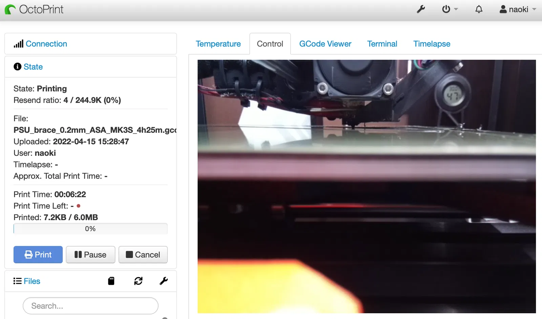
Task: Click the file Search input field
Action: point(90,306)
